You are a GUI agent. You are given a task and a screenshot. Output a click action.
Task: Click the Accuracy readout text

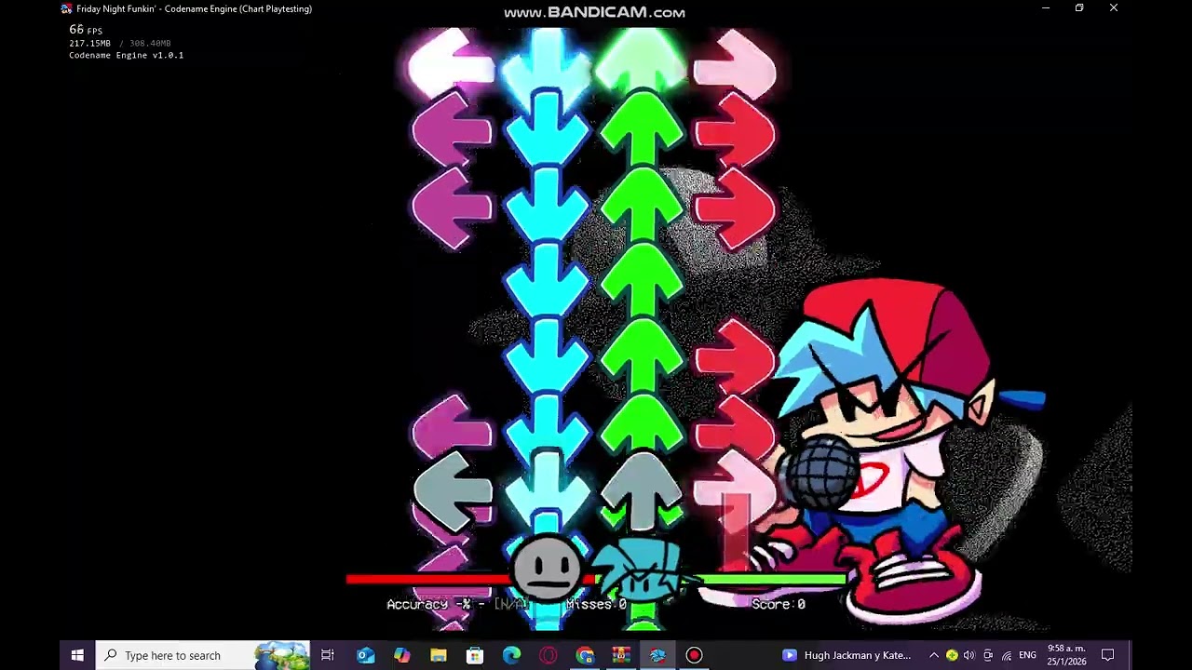[457, 605]
